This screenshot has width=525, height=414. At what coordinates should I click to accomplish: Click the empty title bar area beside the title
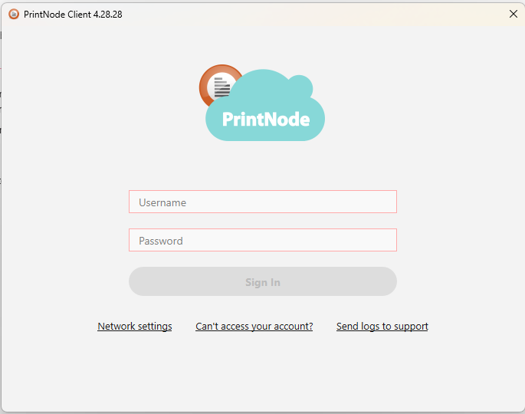pyautogui.click(x=307, y=14)
